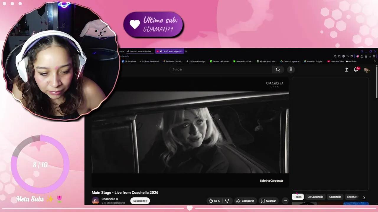The image size is (378, 212).
Task: Click the Guardar save button
Action: [268, 201]
